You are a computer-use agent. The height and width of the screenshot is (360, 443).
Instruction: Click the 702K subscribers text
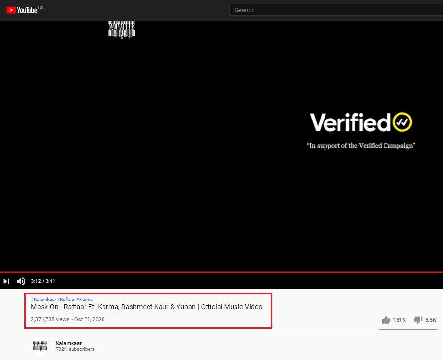click(75, 349)
